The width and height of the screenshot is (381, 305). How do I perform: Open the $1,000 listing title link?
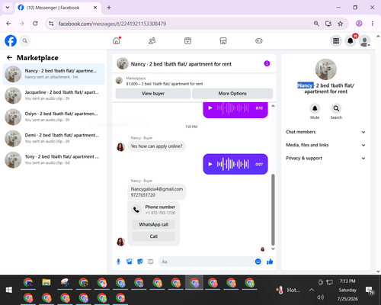[x=165, y=84]
